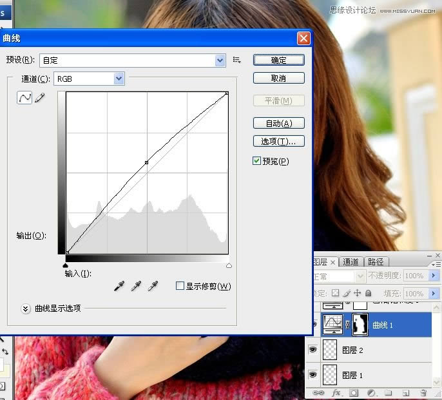Click the add layer style fx icon

click(x=336, y=392)
